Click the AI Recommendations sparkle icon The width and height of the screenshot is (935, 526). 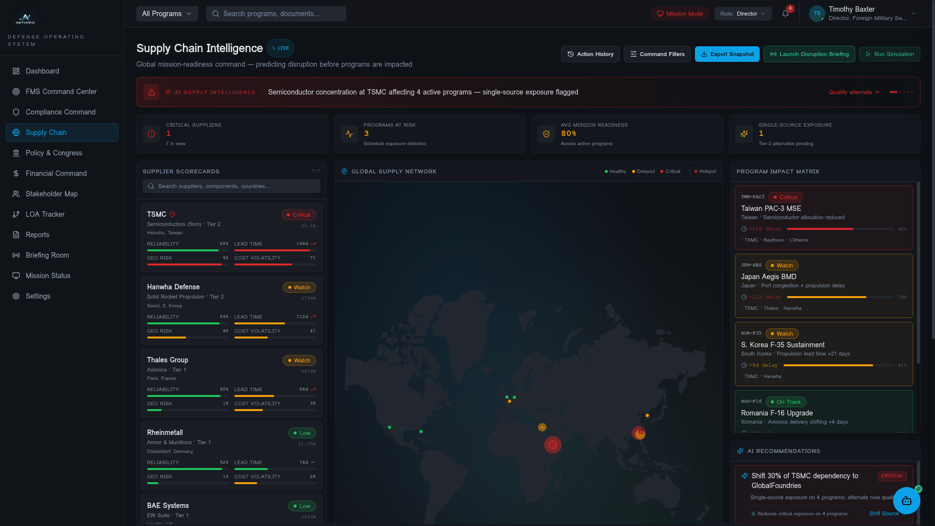740,451
